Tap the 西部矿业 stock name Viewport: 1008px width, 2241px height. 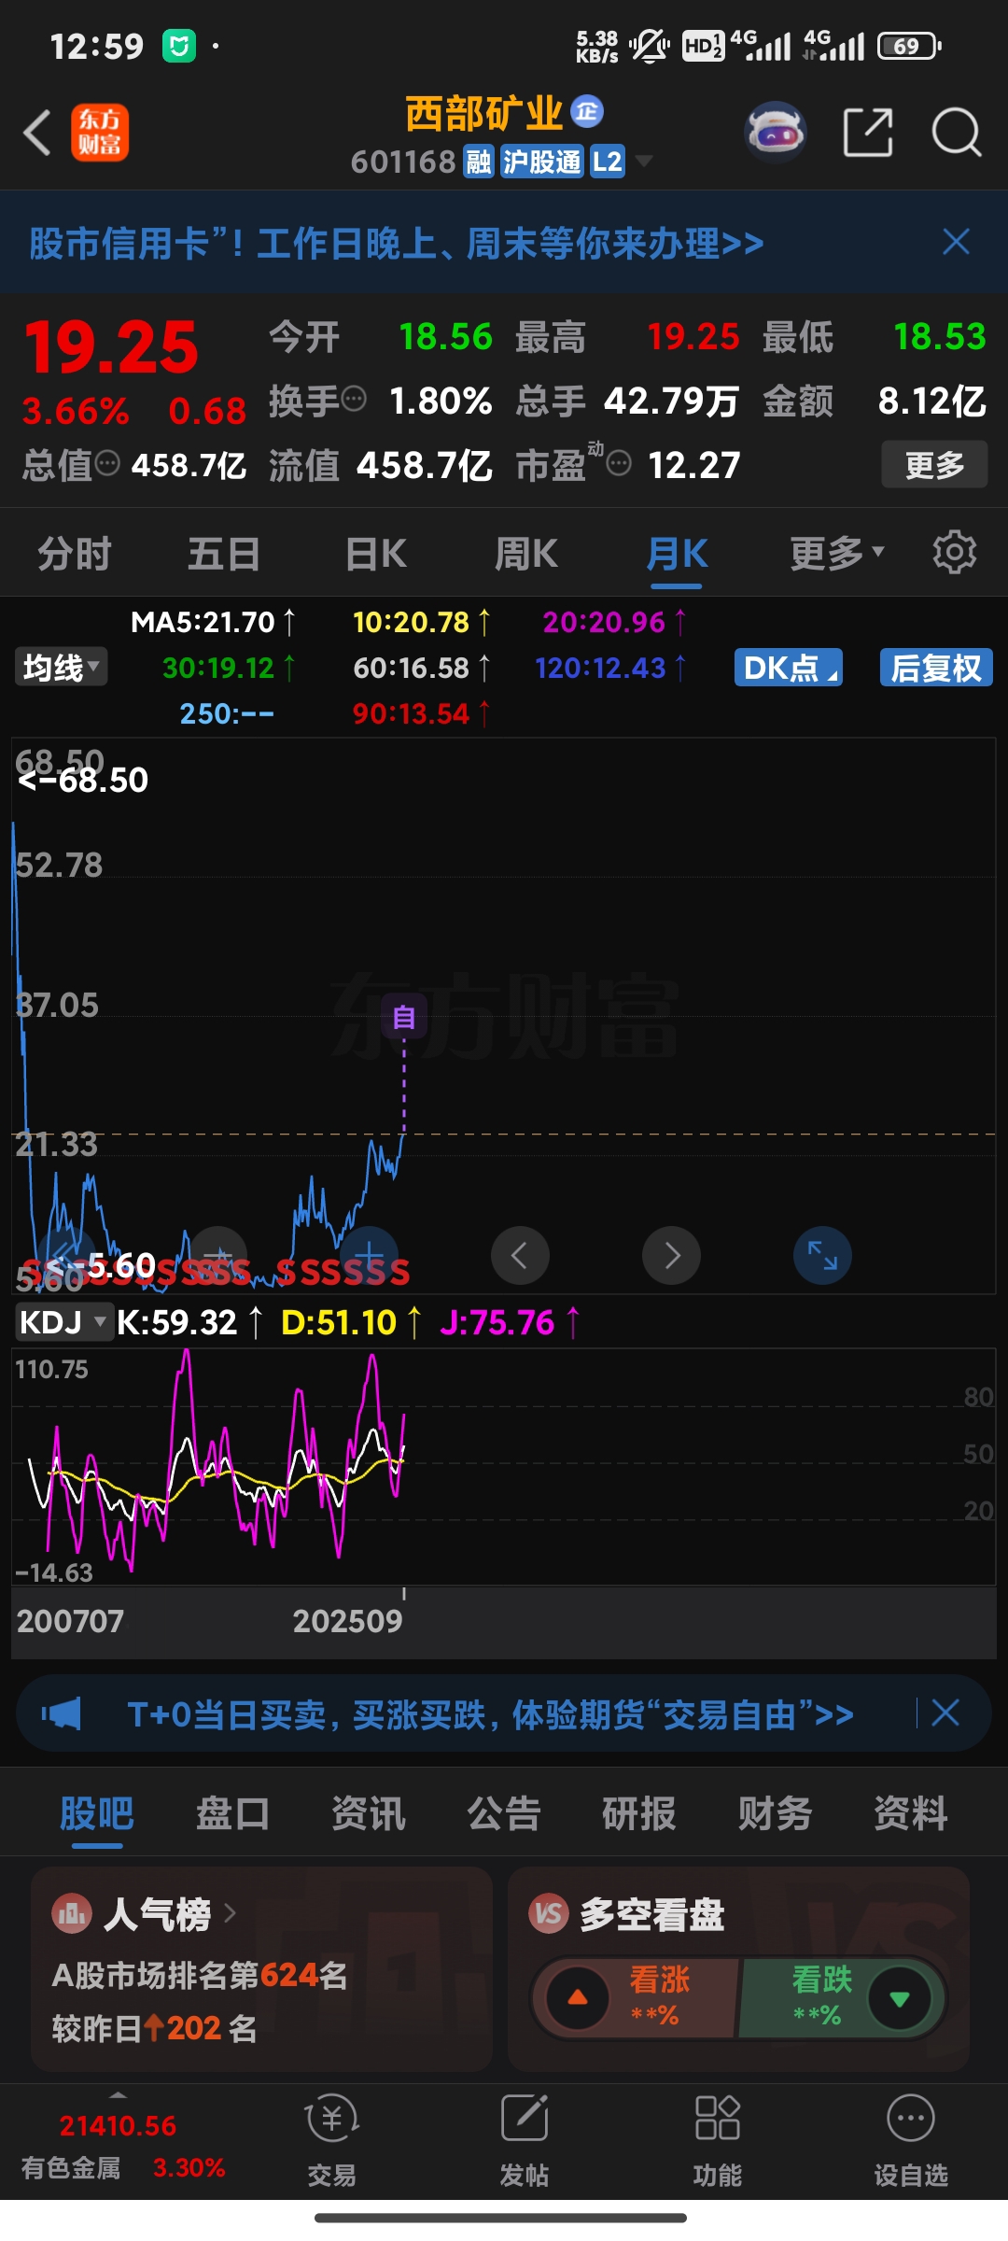(x=484, y=113)
